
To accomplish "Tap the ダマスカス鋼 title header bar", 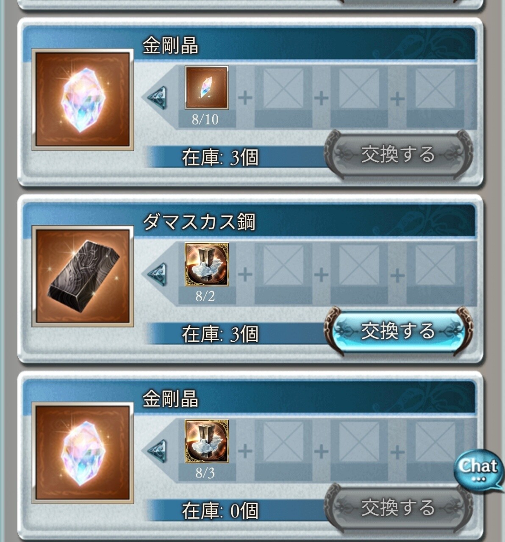I will pyautogui.click(x=249, y=221).
